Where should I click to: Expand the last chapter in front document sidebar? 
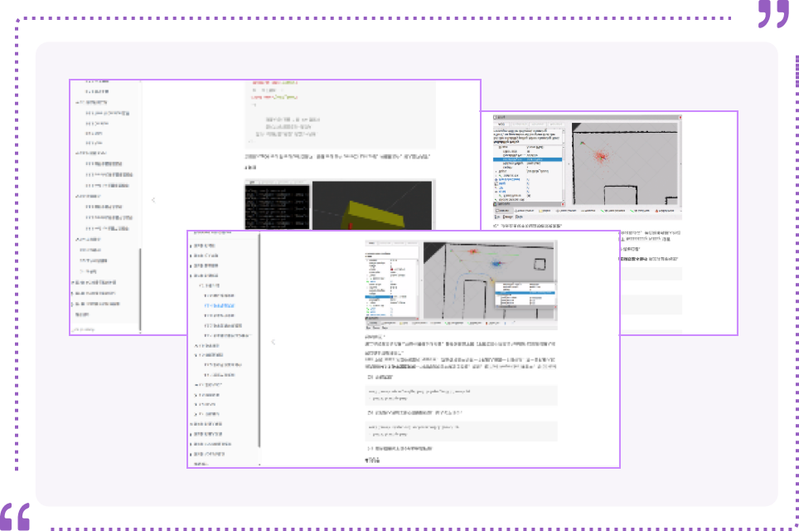click(191, 454)
